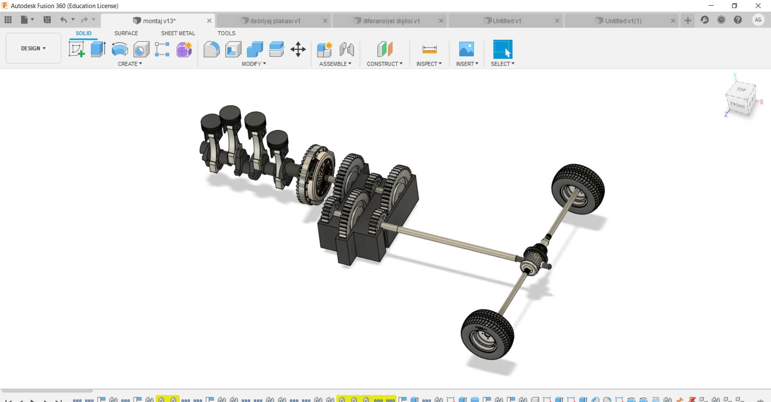Start Create Sketch tool
This screenshot has height=402, width=771.
[77, 49]
